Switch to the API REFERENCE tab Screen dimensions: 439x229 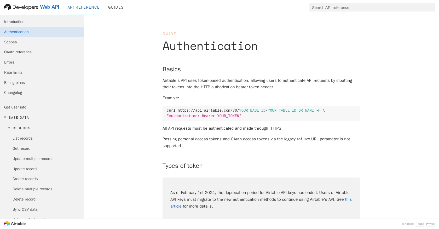[x=83, y=7]
